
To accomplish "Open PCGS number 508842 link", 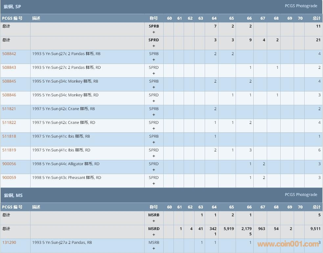I will pos(9,54).
